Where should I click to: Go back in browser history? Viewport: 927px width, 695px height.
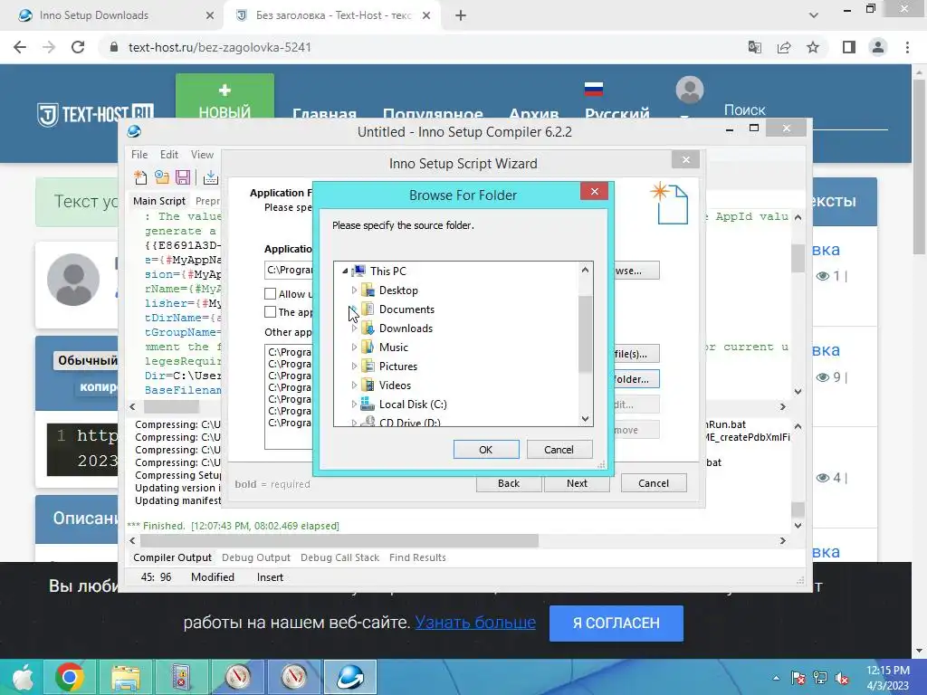click(x=20, y=47)
